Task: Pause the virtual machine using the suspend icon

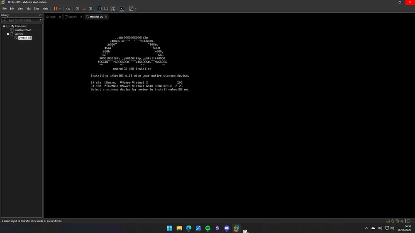Action: (55, 8)
